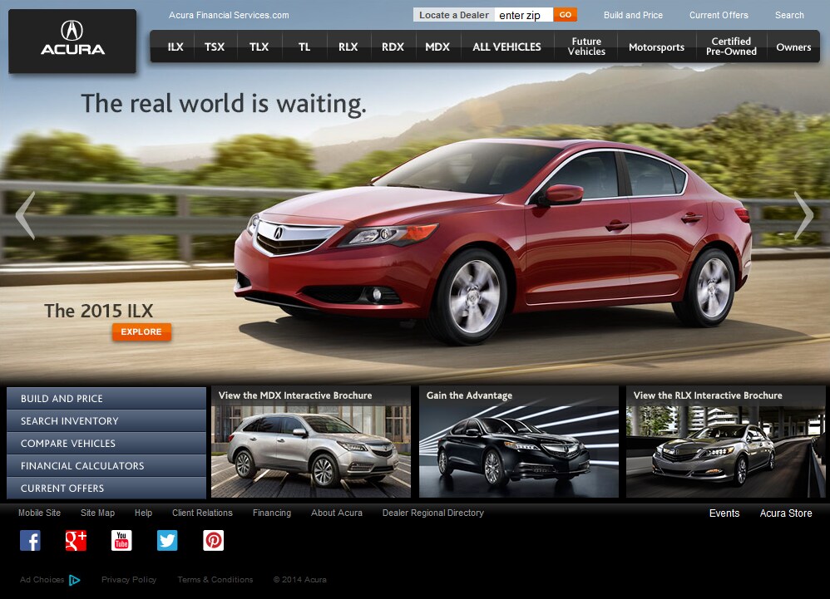Image resolution: width=830 pixels, height=599 pixels.
Task: Select TL in the vehicle navigation
Action: coord(304,47)
